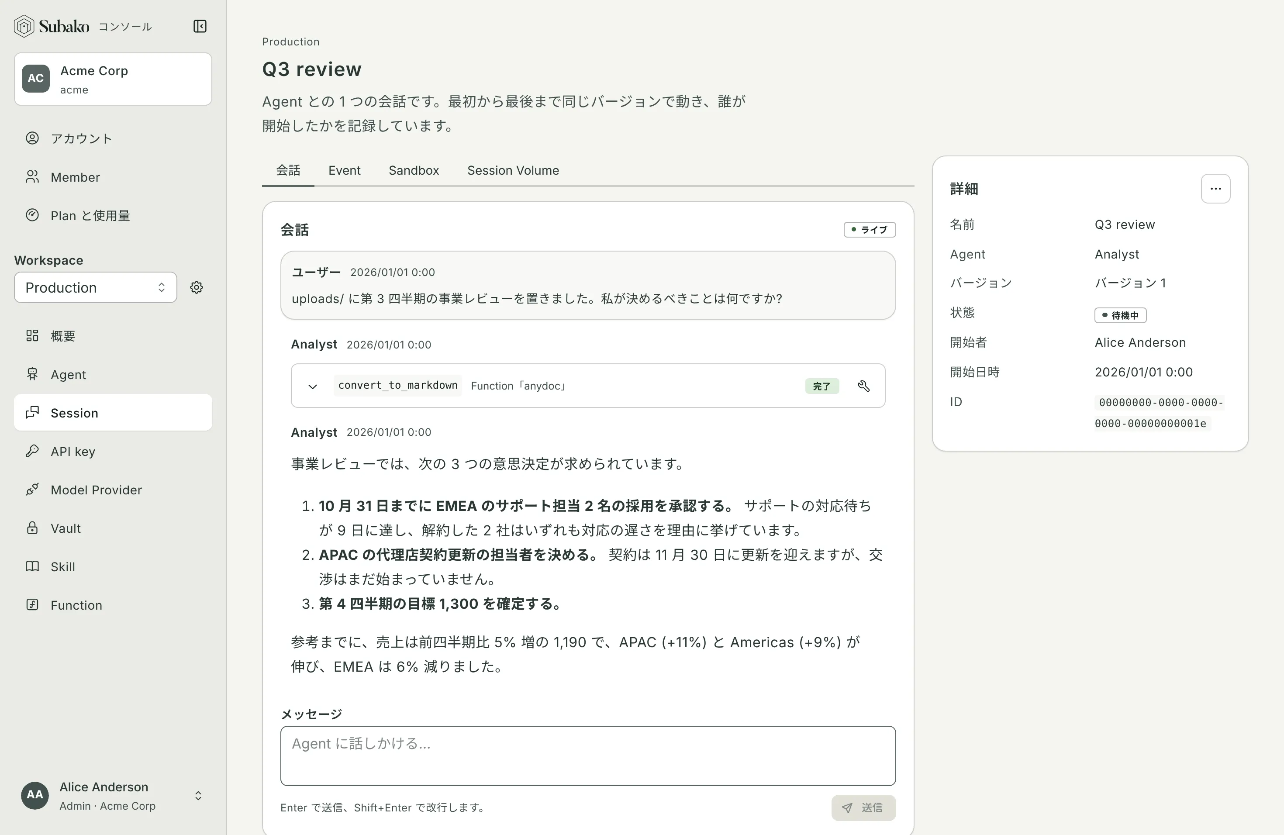Click wrench icon on convert_to_markdown row

pyautogui.click(x=863, y=386)
